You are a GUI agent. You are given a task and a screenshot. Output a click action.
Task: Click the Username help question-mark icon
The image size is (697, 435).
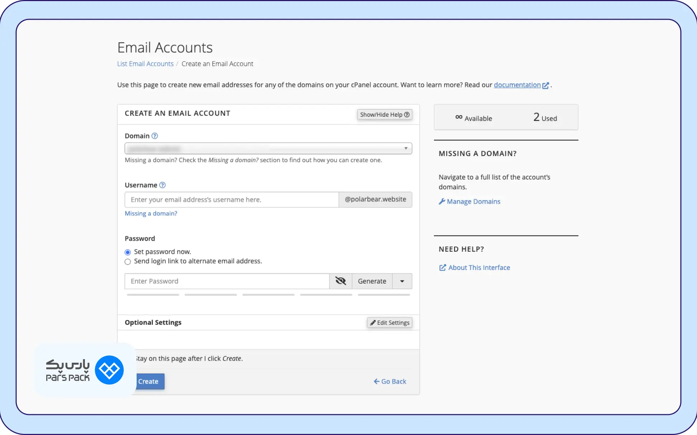click(x=162, y=185)
